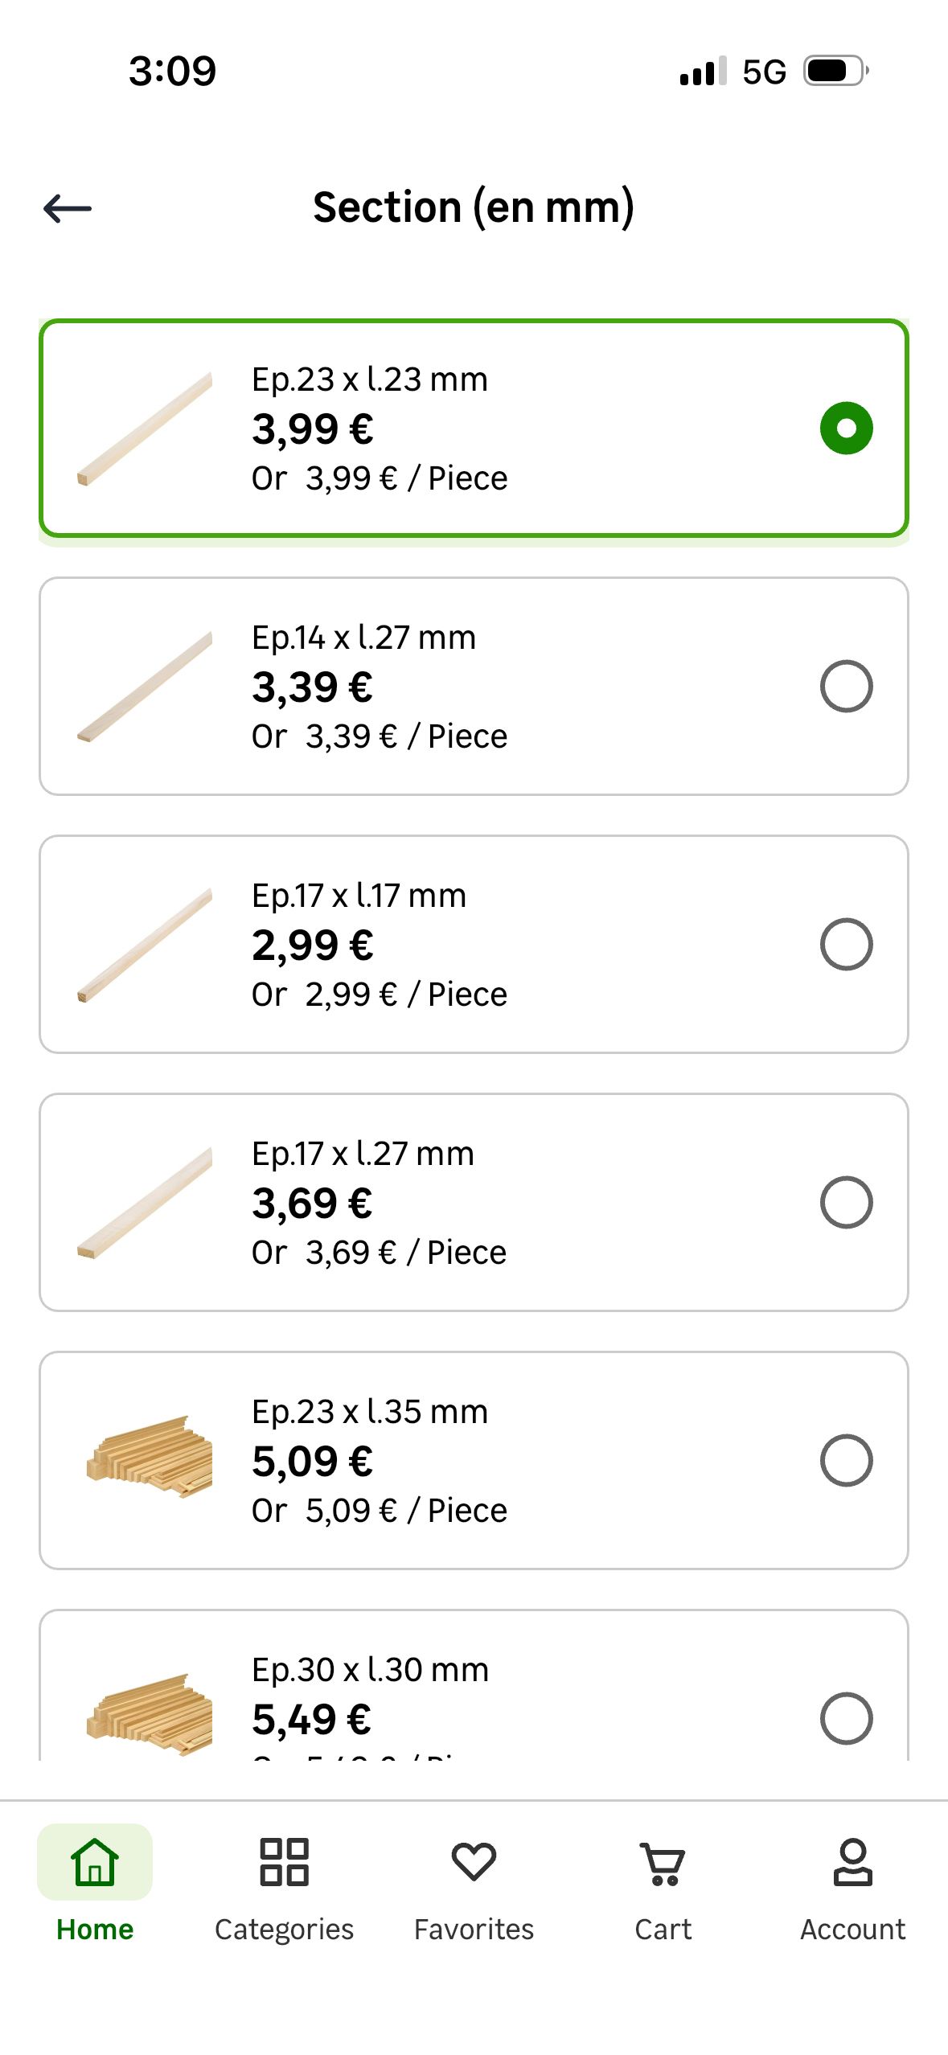Viewport: 948px width, 2055px height.
Task: Select the Ep.30 x l.30 mm radio button
Action: (846, 1718)
